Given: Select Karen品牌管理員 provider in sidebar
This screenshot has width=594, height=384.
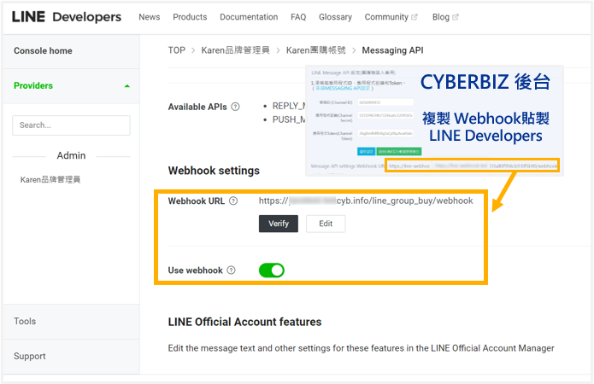Looking at the screenshot, I should (x=50, y=180).
